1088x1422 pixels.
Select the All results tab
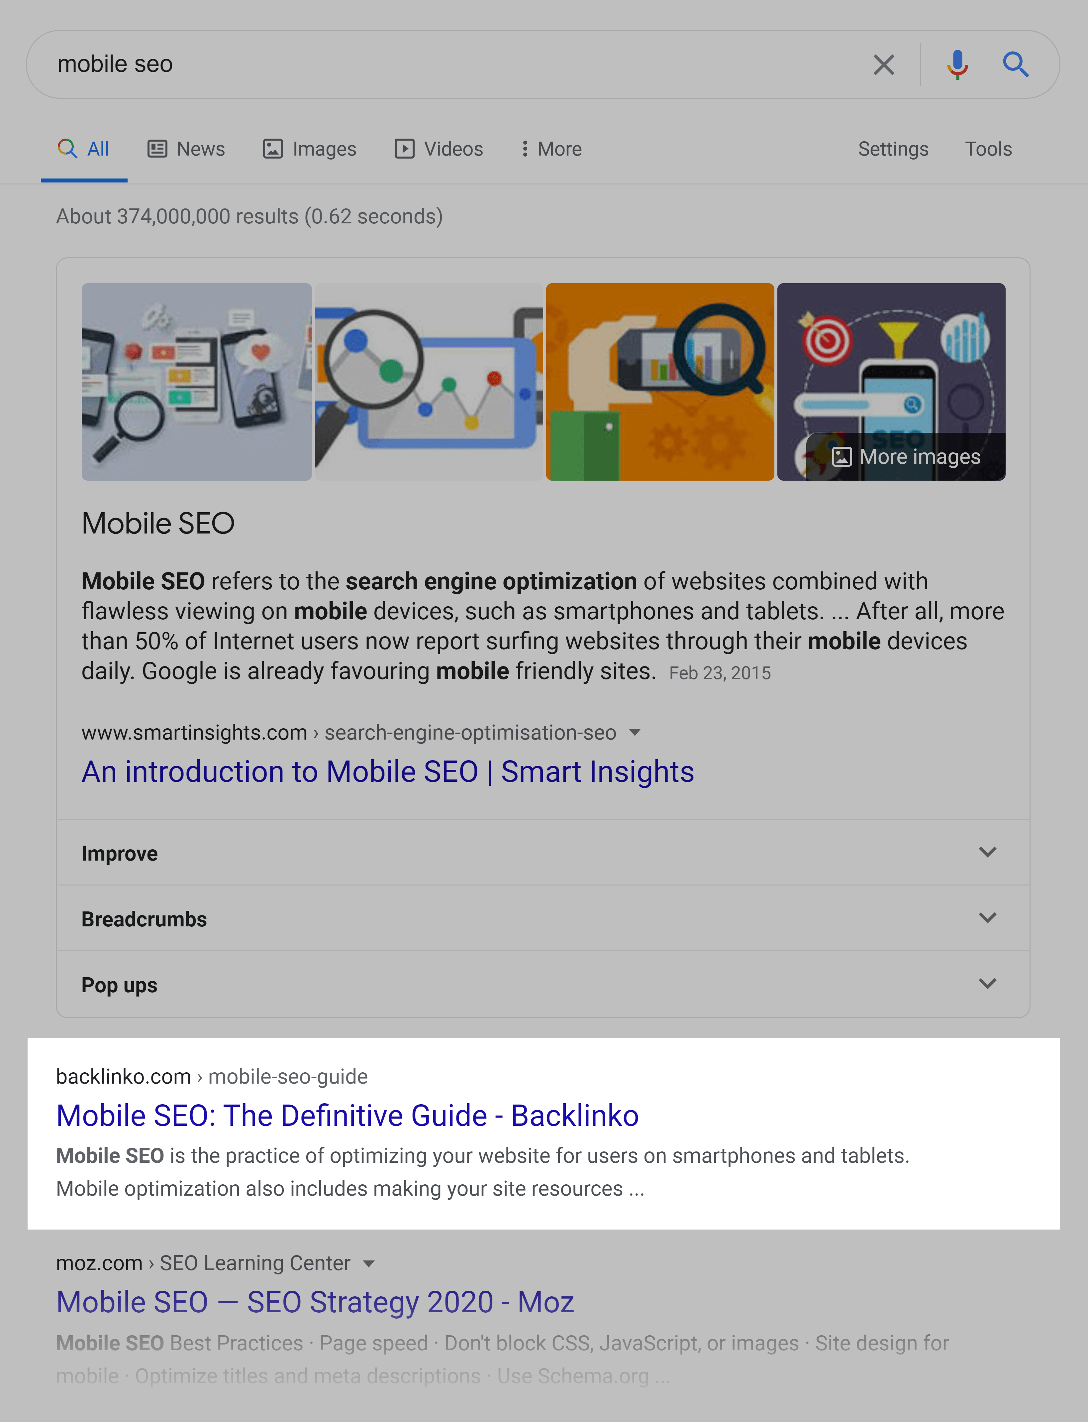83,149
